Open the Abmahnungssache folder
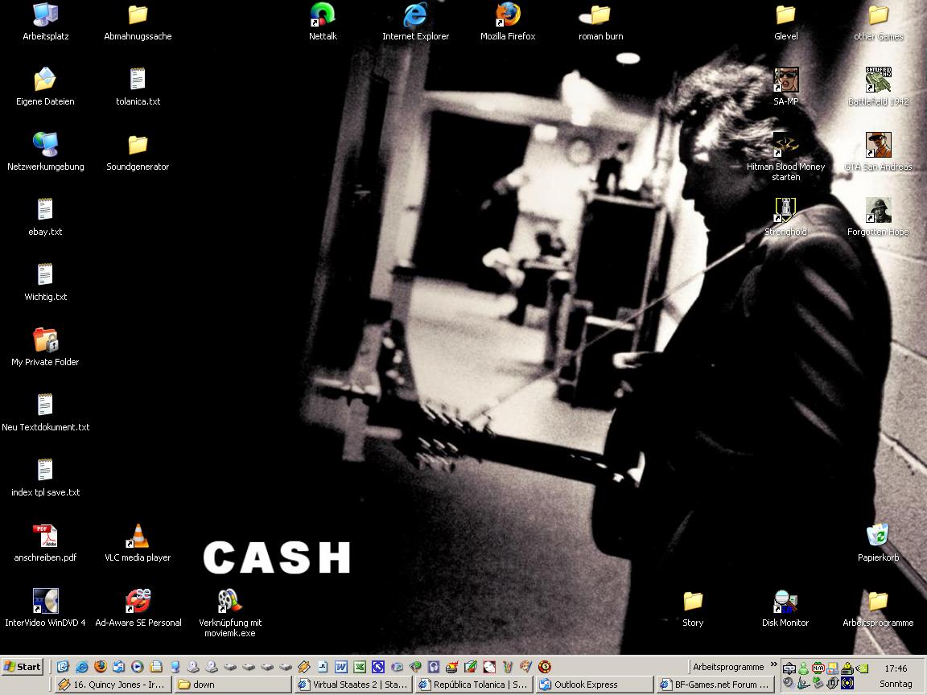Screen dimensions: 927x695 coord(138,22)
